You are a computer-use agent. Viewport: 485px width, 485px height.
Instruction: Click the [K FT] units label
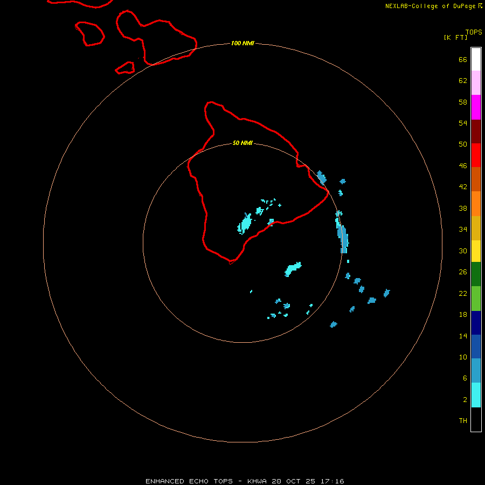[455, 37]
